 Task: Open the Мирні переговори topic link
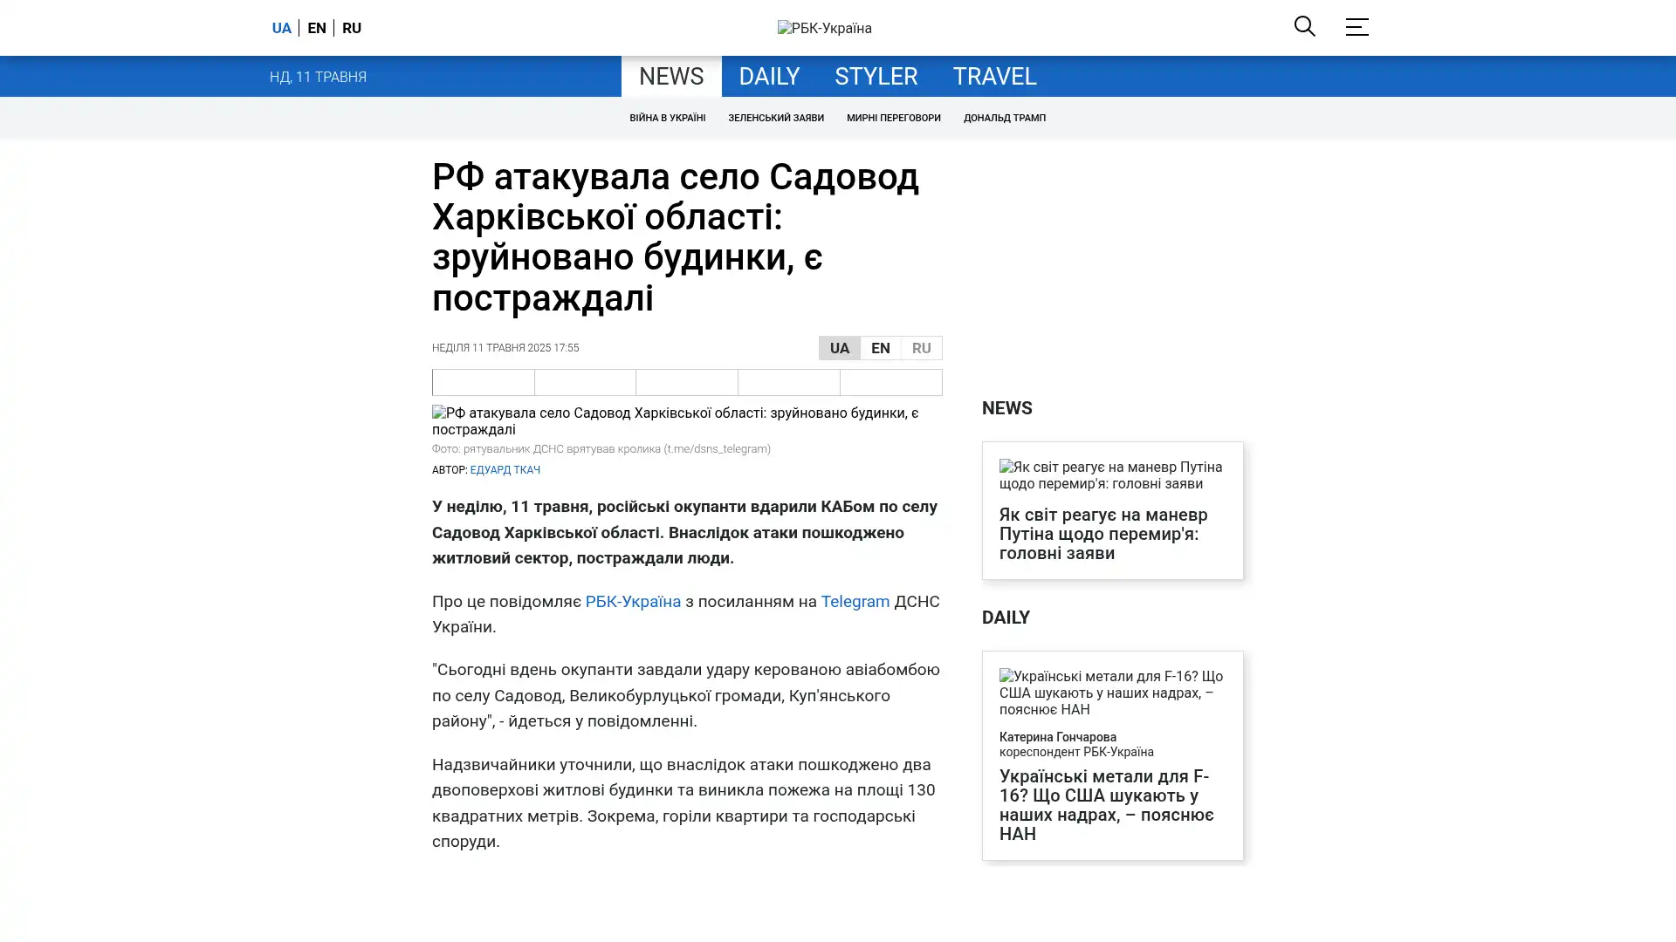coord(893,118)
